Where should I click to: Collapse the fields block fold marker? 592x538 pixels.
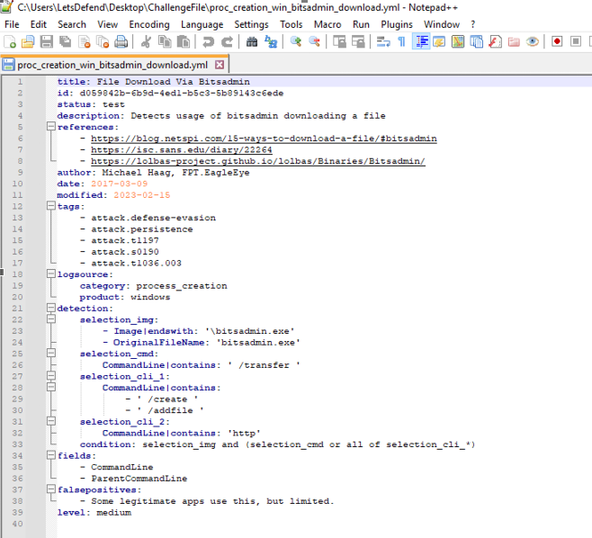tap(51, 454)
